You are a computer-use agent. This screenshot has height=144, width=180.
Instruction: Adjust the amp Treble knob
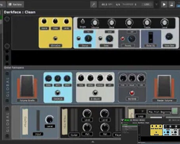(x=147, y=23)
